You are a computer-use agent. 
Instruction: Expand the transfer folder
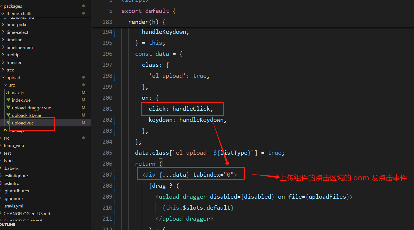pyautogui.click(x=14, y=62)
